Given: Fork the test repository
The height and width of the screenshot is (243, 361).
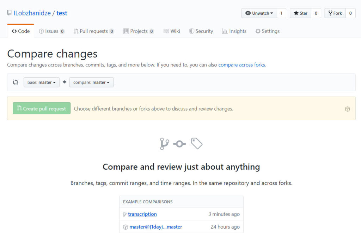Looking at the screenshot, I should pos(335,13).
